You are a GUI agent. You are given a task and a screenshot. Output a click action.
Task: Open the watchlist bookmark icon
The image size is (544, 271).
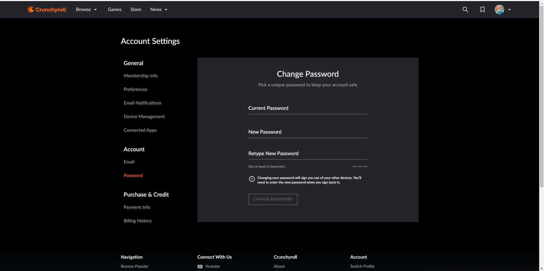[482, 10]
